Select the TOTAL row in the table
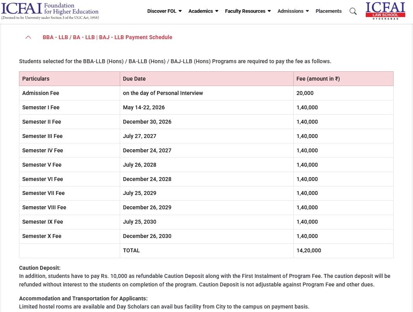This screenshot has height=312, width=413. pyautogui.click(x=131, y=250)
